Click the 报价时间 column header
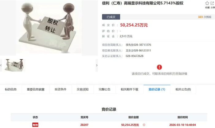This screenshot has height=128, width=215. pos(183,117)
